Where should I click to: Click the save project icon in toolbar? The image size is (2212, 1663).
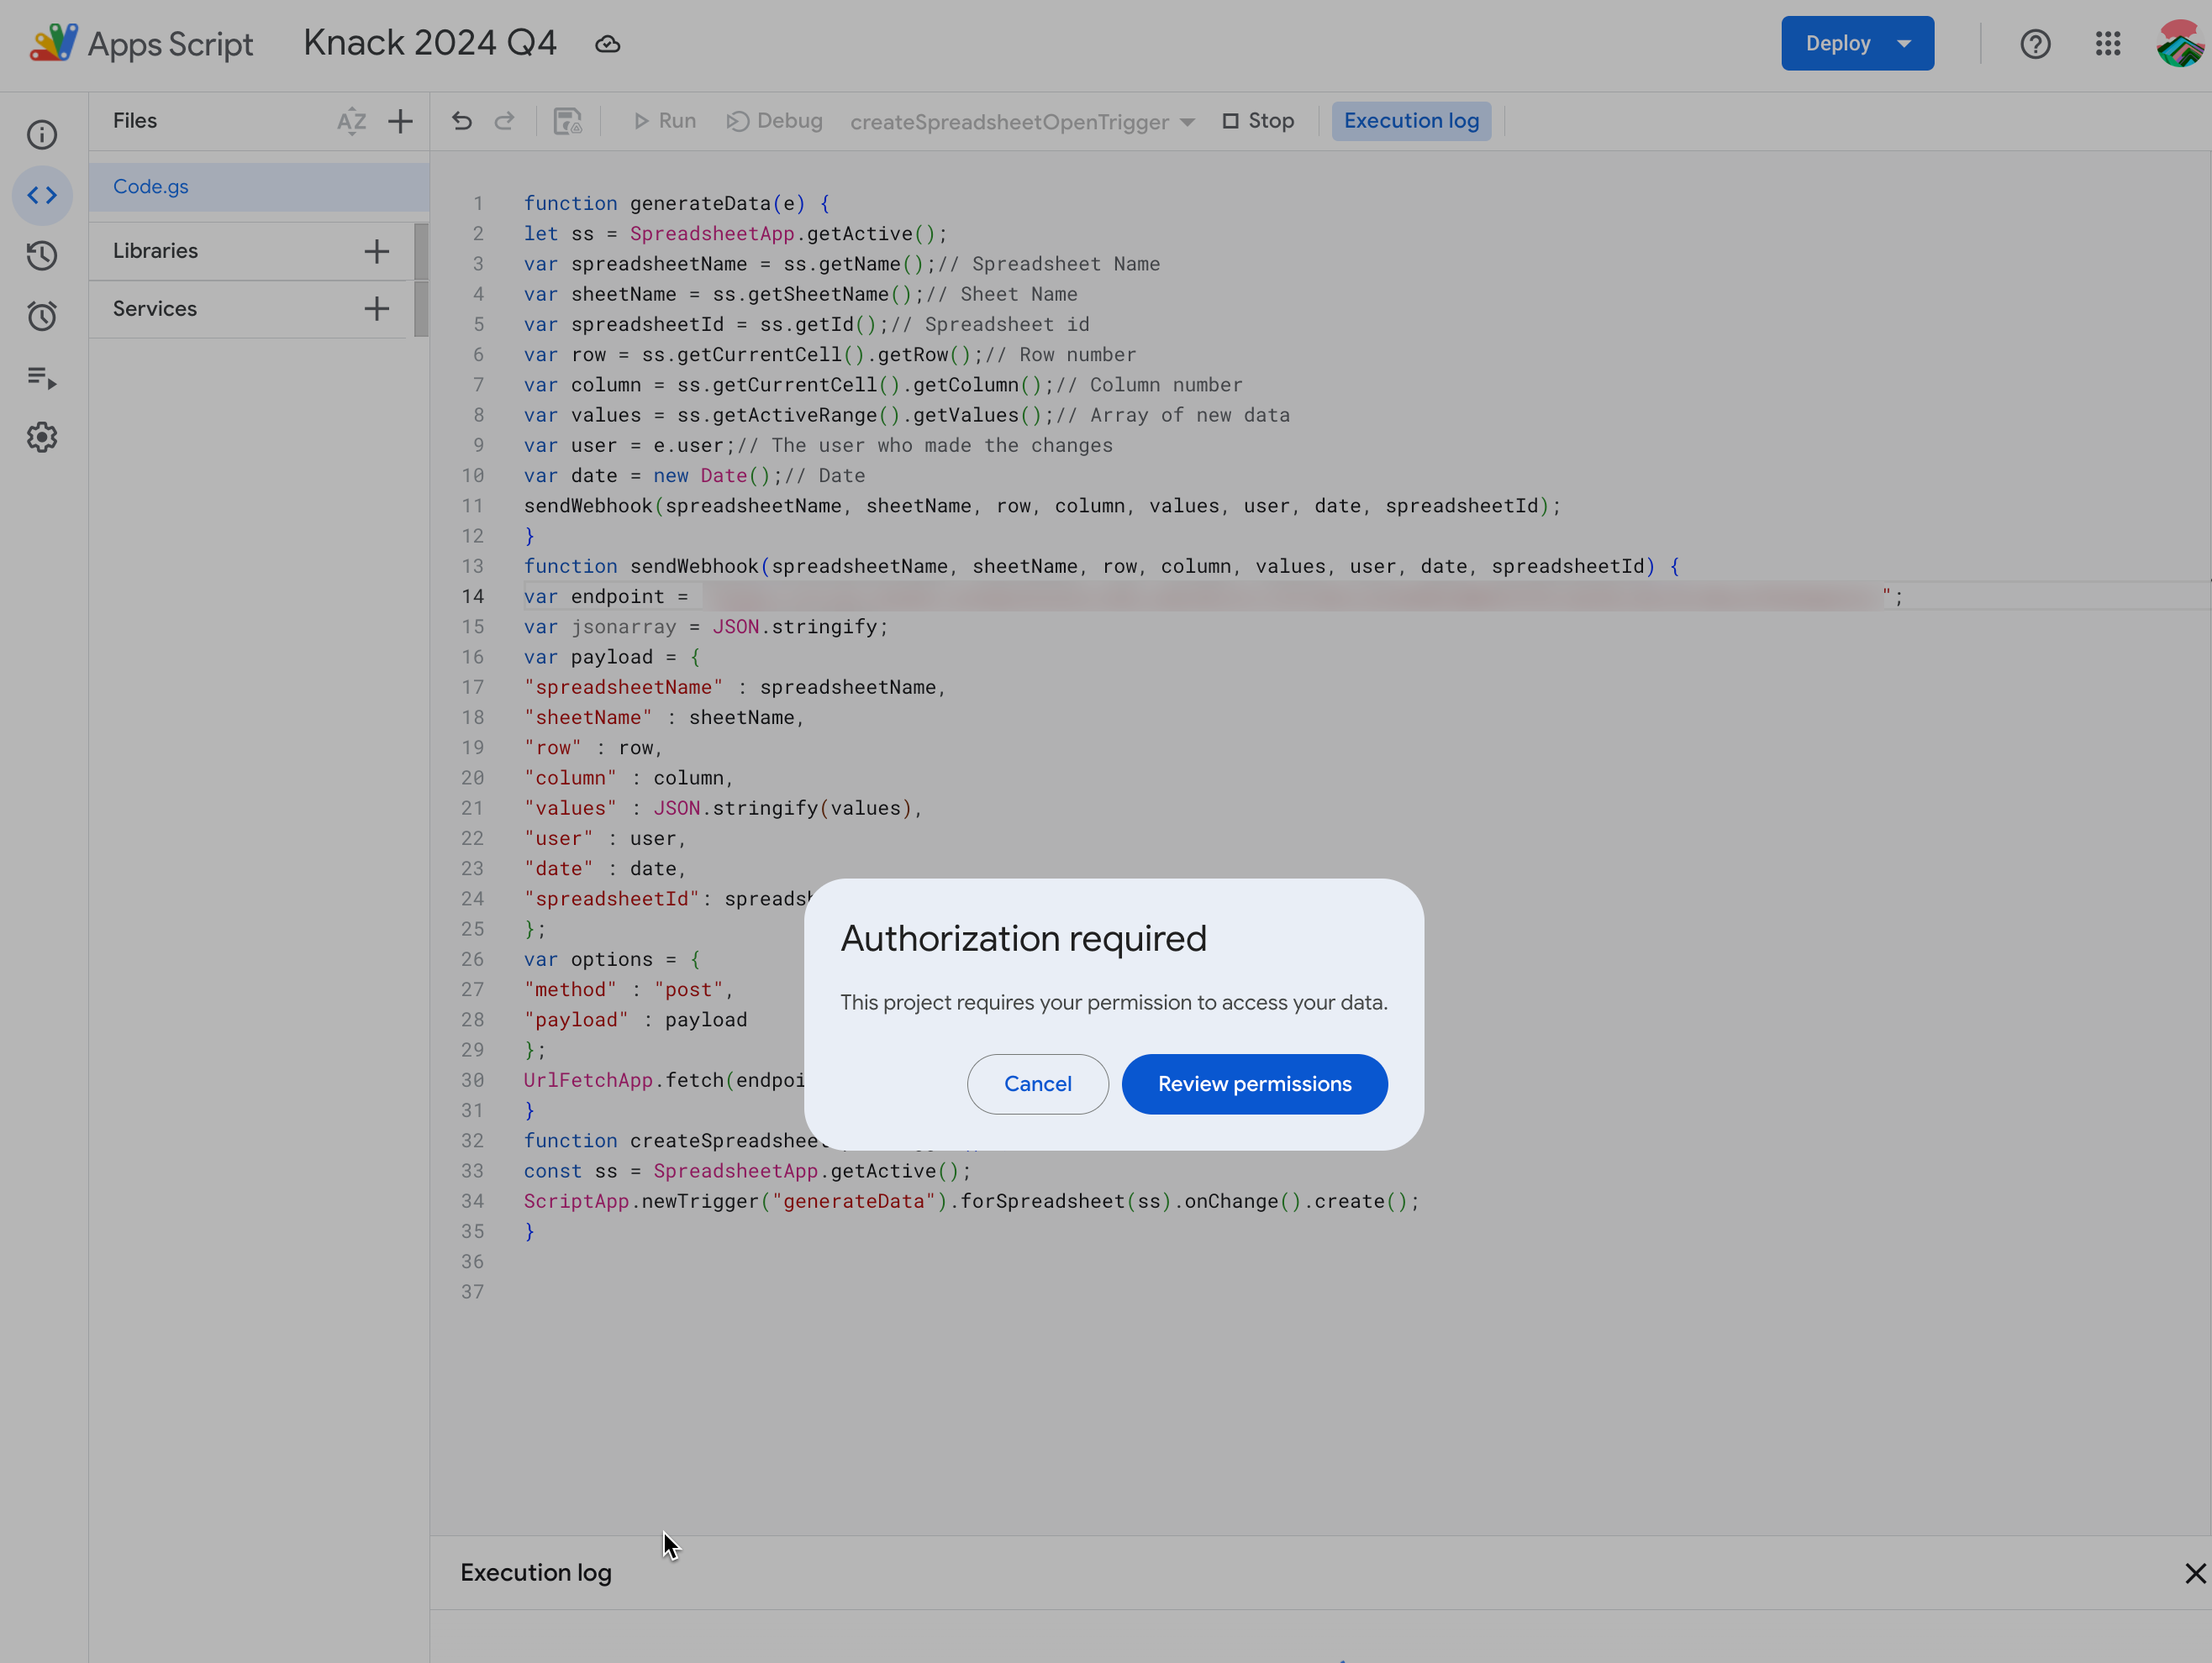click(568, 121)
